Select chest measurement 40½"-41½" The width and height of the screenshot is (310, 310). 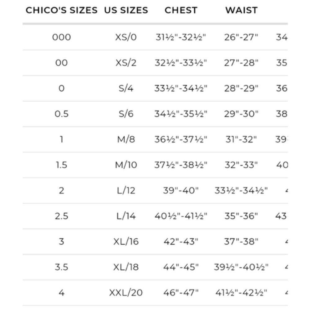pos(181,216)
